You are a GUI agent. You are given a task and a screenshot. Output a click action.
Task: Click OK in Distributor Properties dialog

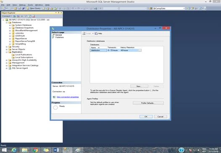(x=146, y=117)
